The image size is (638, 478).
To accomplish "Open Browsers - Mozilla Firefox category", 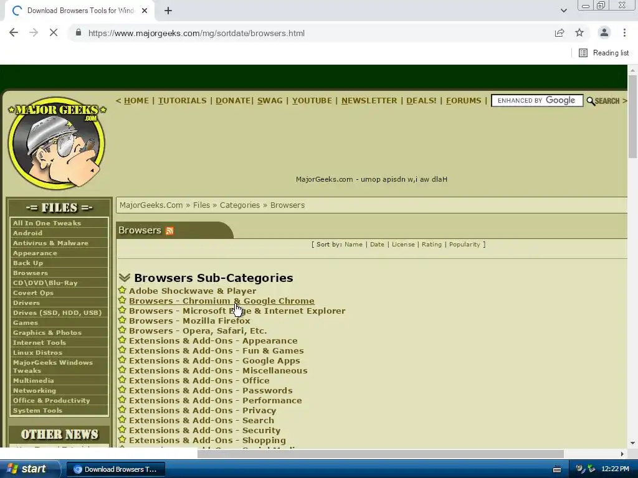I will tap(189, 321).
